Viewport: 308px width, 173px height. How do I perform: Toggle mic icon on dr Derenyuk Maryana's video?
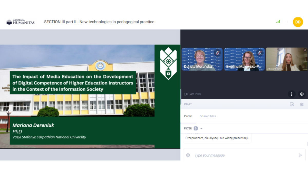(x=305, y=50)
